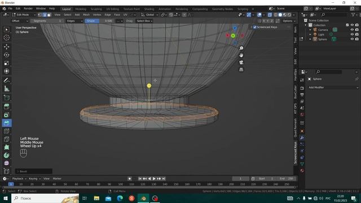Image resolution: width=361 pixels, height=203 pixels.
Task: Open the Edges affect dropdown
Action: tap(74, 21)
